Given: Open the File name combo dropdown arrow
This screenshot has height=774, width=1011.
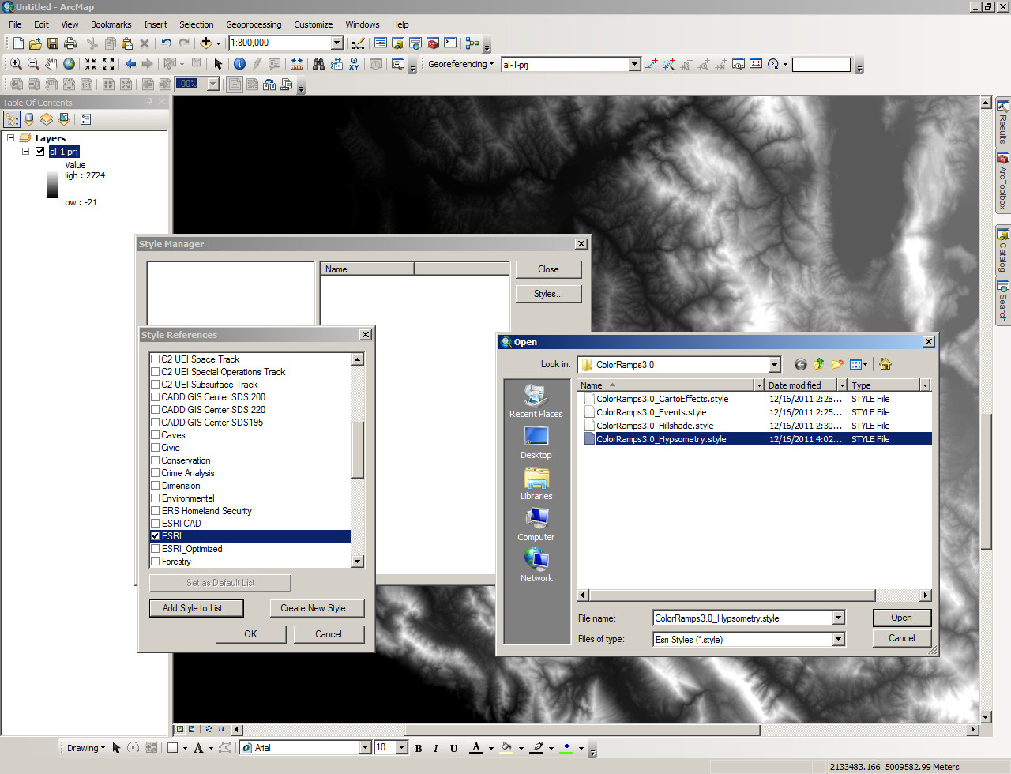Looking at the screenshot, I should coord(839,618).
